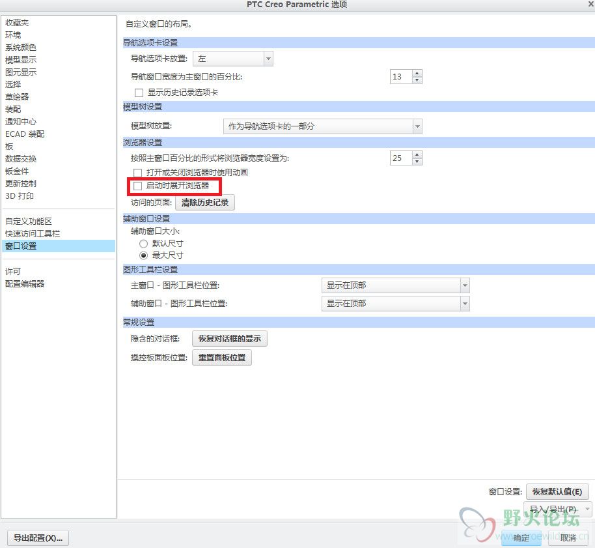Click navigation width field showing 13

tap(401, 77)
